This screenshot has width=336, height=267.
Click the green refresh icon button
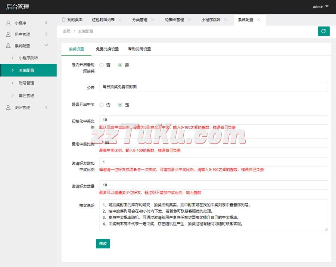pos(324,31)
